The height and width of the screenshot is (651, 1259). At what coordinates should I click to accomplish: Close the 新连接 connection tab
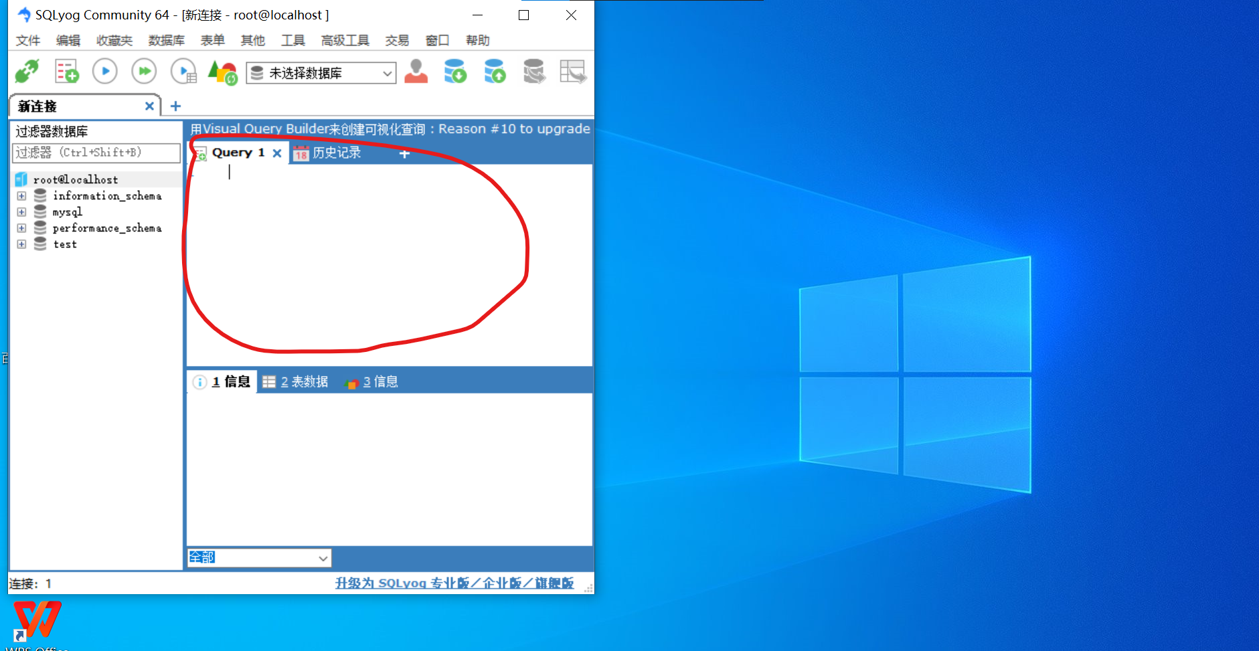(149, 106)
